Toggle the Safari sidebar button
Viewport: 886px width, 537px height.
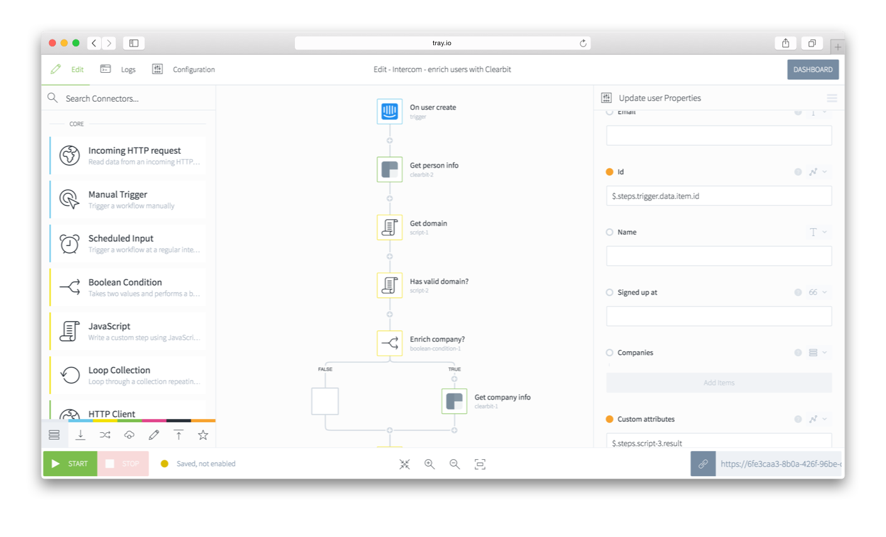[134, 43]
